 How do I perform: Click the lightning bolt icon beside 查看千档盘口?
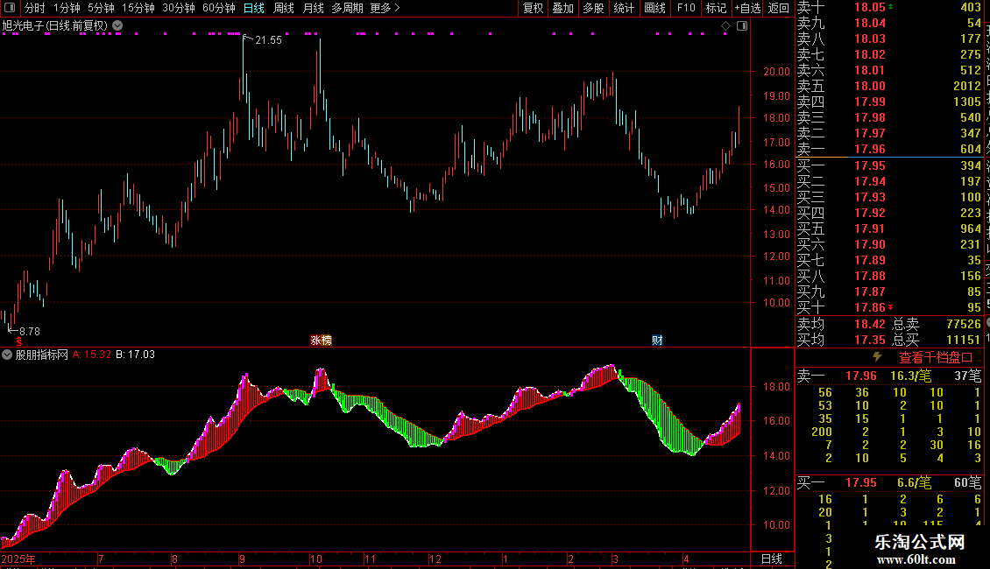click(877, 357)
